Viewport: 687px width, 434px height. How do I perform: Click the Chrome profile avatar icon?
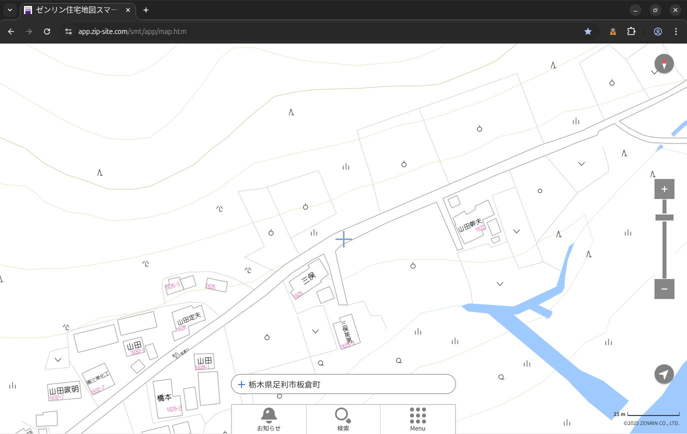tap(657, 31)
